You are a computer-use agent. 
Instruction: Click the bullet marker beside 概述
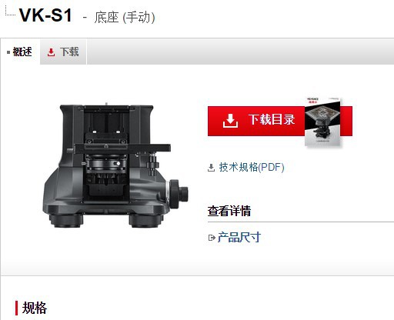tap(8, 52)
